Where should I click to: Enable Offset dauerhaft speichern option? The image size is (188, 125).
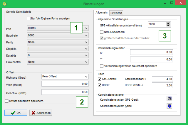tap(7, 101)
